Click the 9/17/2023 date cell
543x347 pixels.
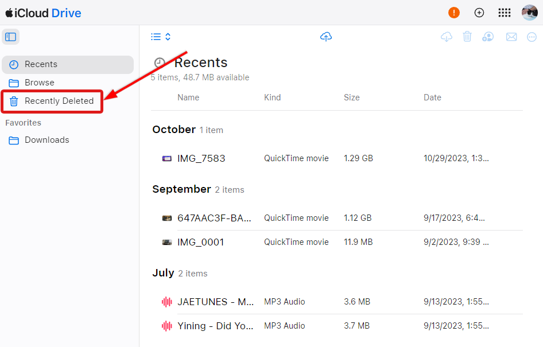point(455,218)
